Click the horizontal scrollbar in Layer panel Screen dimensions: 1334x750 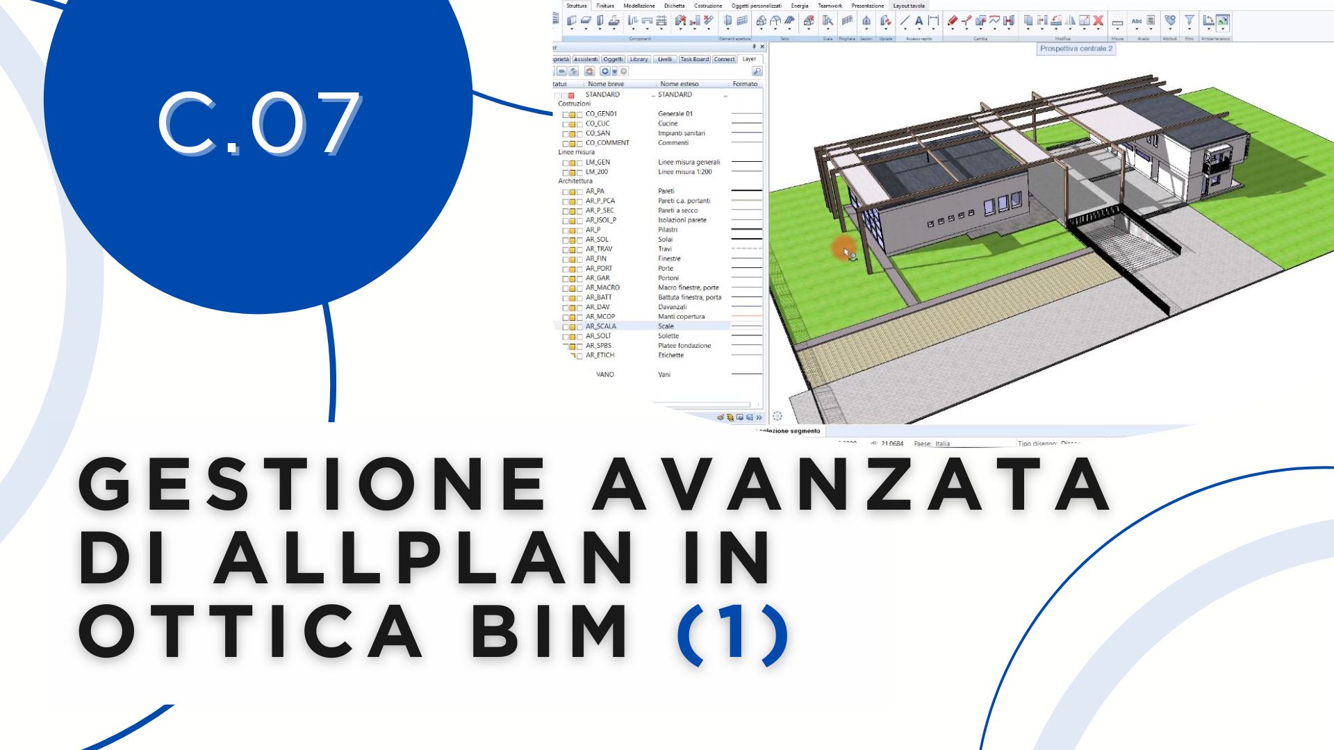click(702, 404)
